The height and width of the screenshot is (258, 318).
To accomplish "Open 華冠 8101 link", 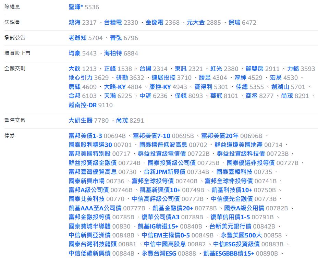I will pyautogui.click(x=224, y=96).
